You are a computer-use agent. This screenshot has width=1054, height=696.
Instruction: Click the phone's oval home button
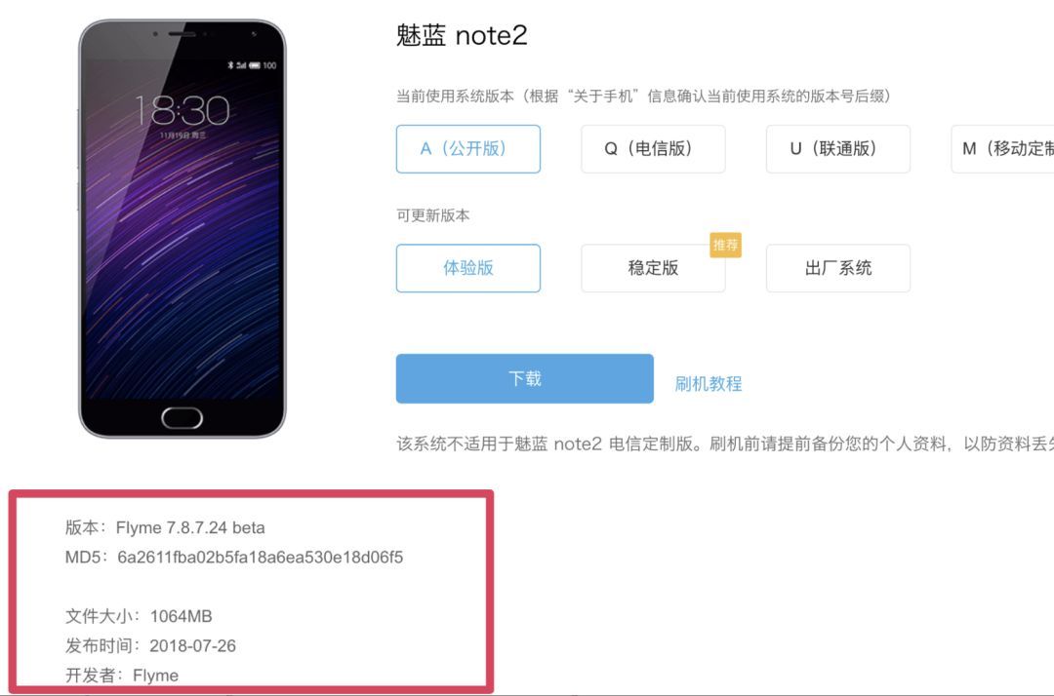182,418
